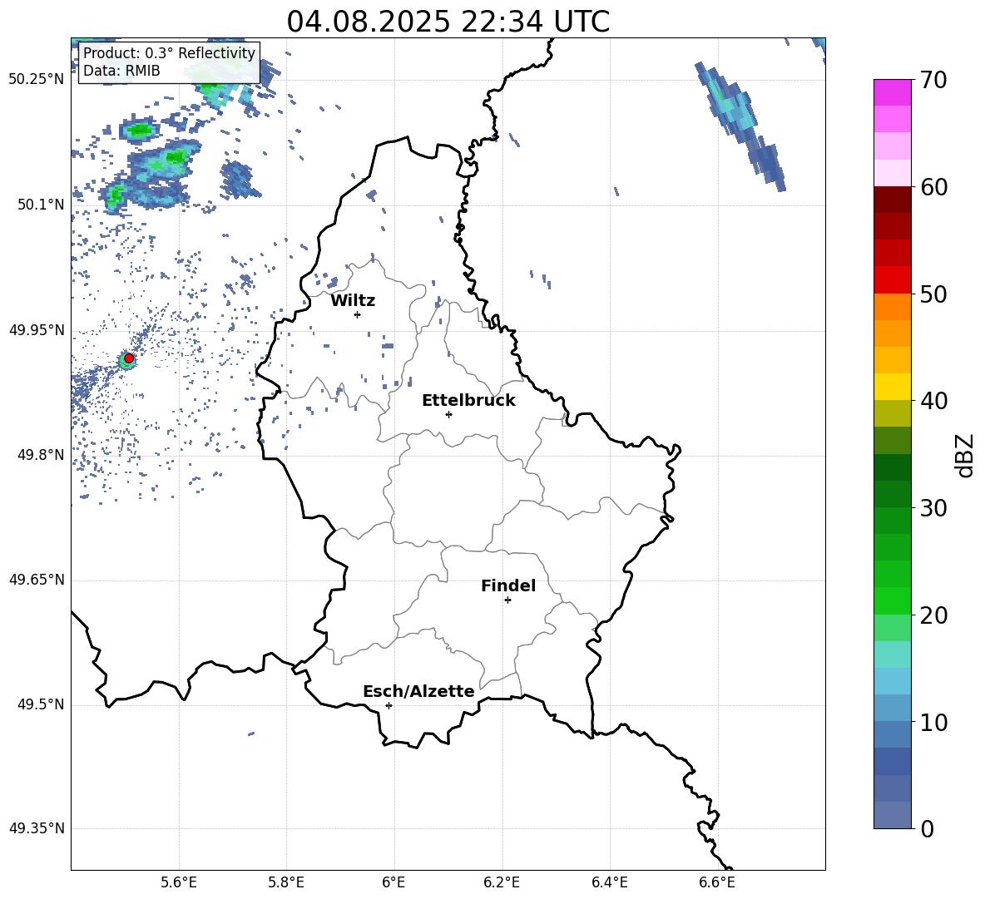Click the 5.6°E longitude tick label
Image resolution: width=985 pixels, height=899 pixels.
179,883
